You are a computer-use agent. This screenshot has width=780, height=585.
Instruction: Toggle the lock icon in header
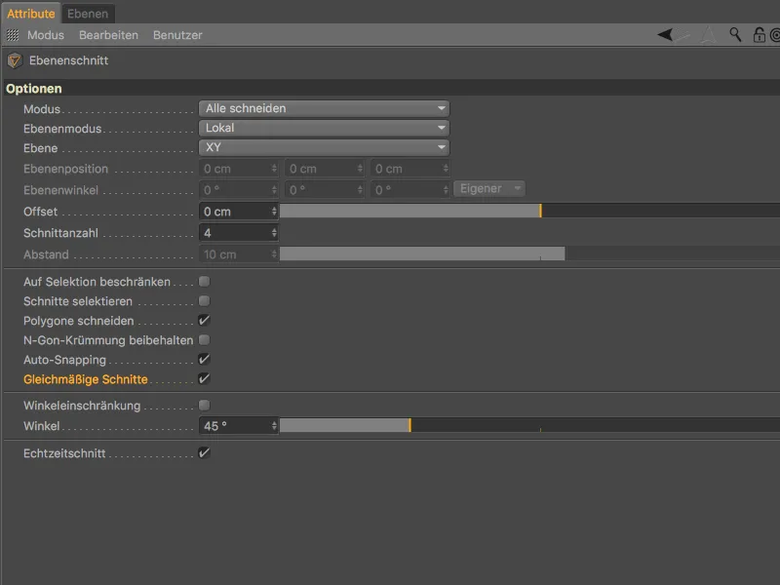tap(760, 35)
